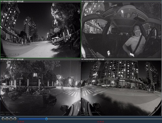
Task: Seek back on the blue played timeline
Action: click(32, 119)
